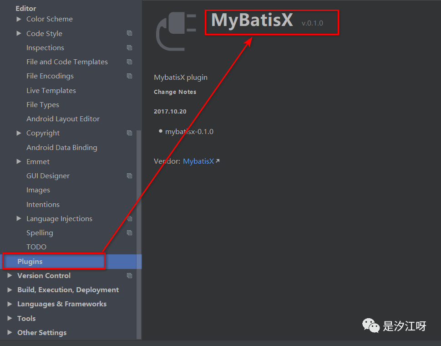
Task: Click the project-level icon beside File and Code Templates
Action: [129, 62]
